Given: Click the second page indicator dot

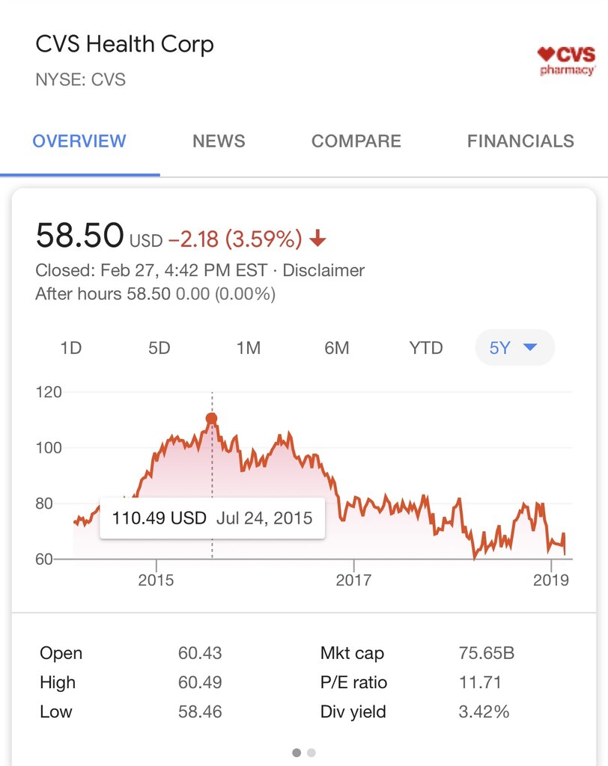Looking at the screenshot, I should (x=311, y=753).
